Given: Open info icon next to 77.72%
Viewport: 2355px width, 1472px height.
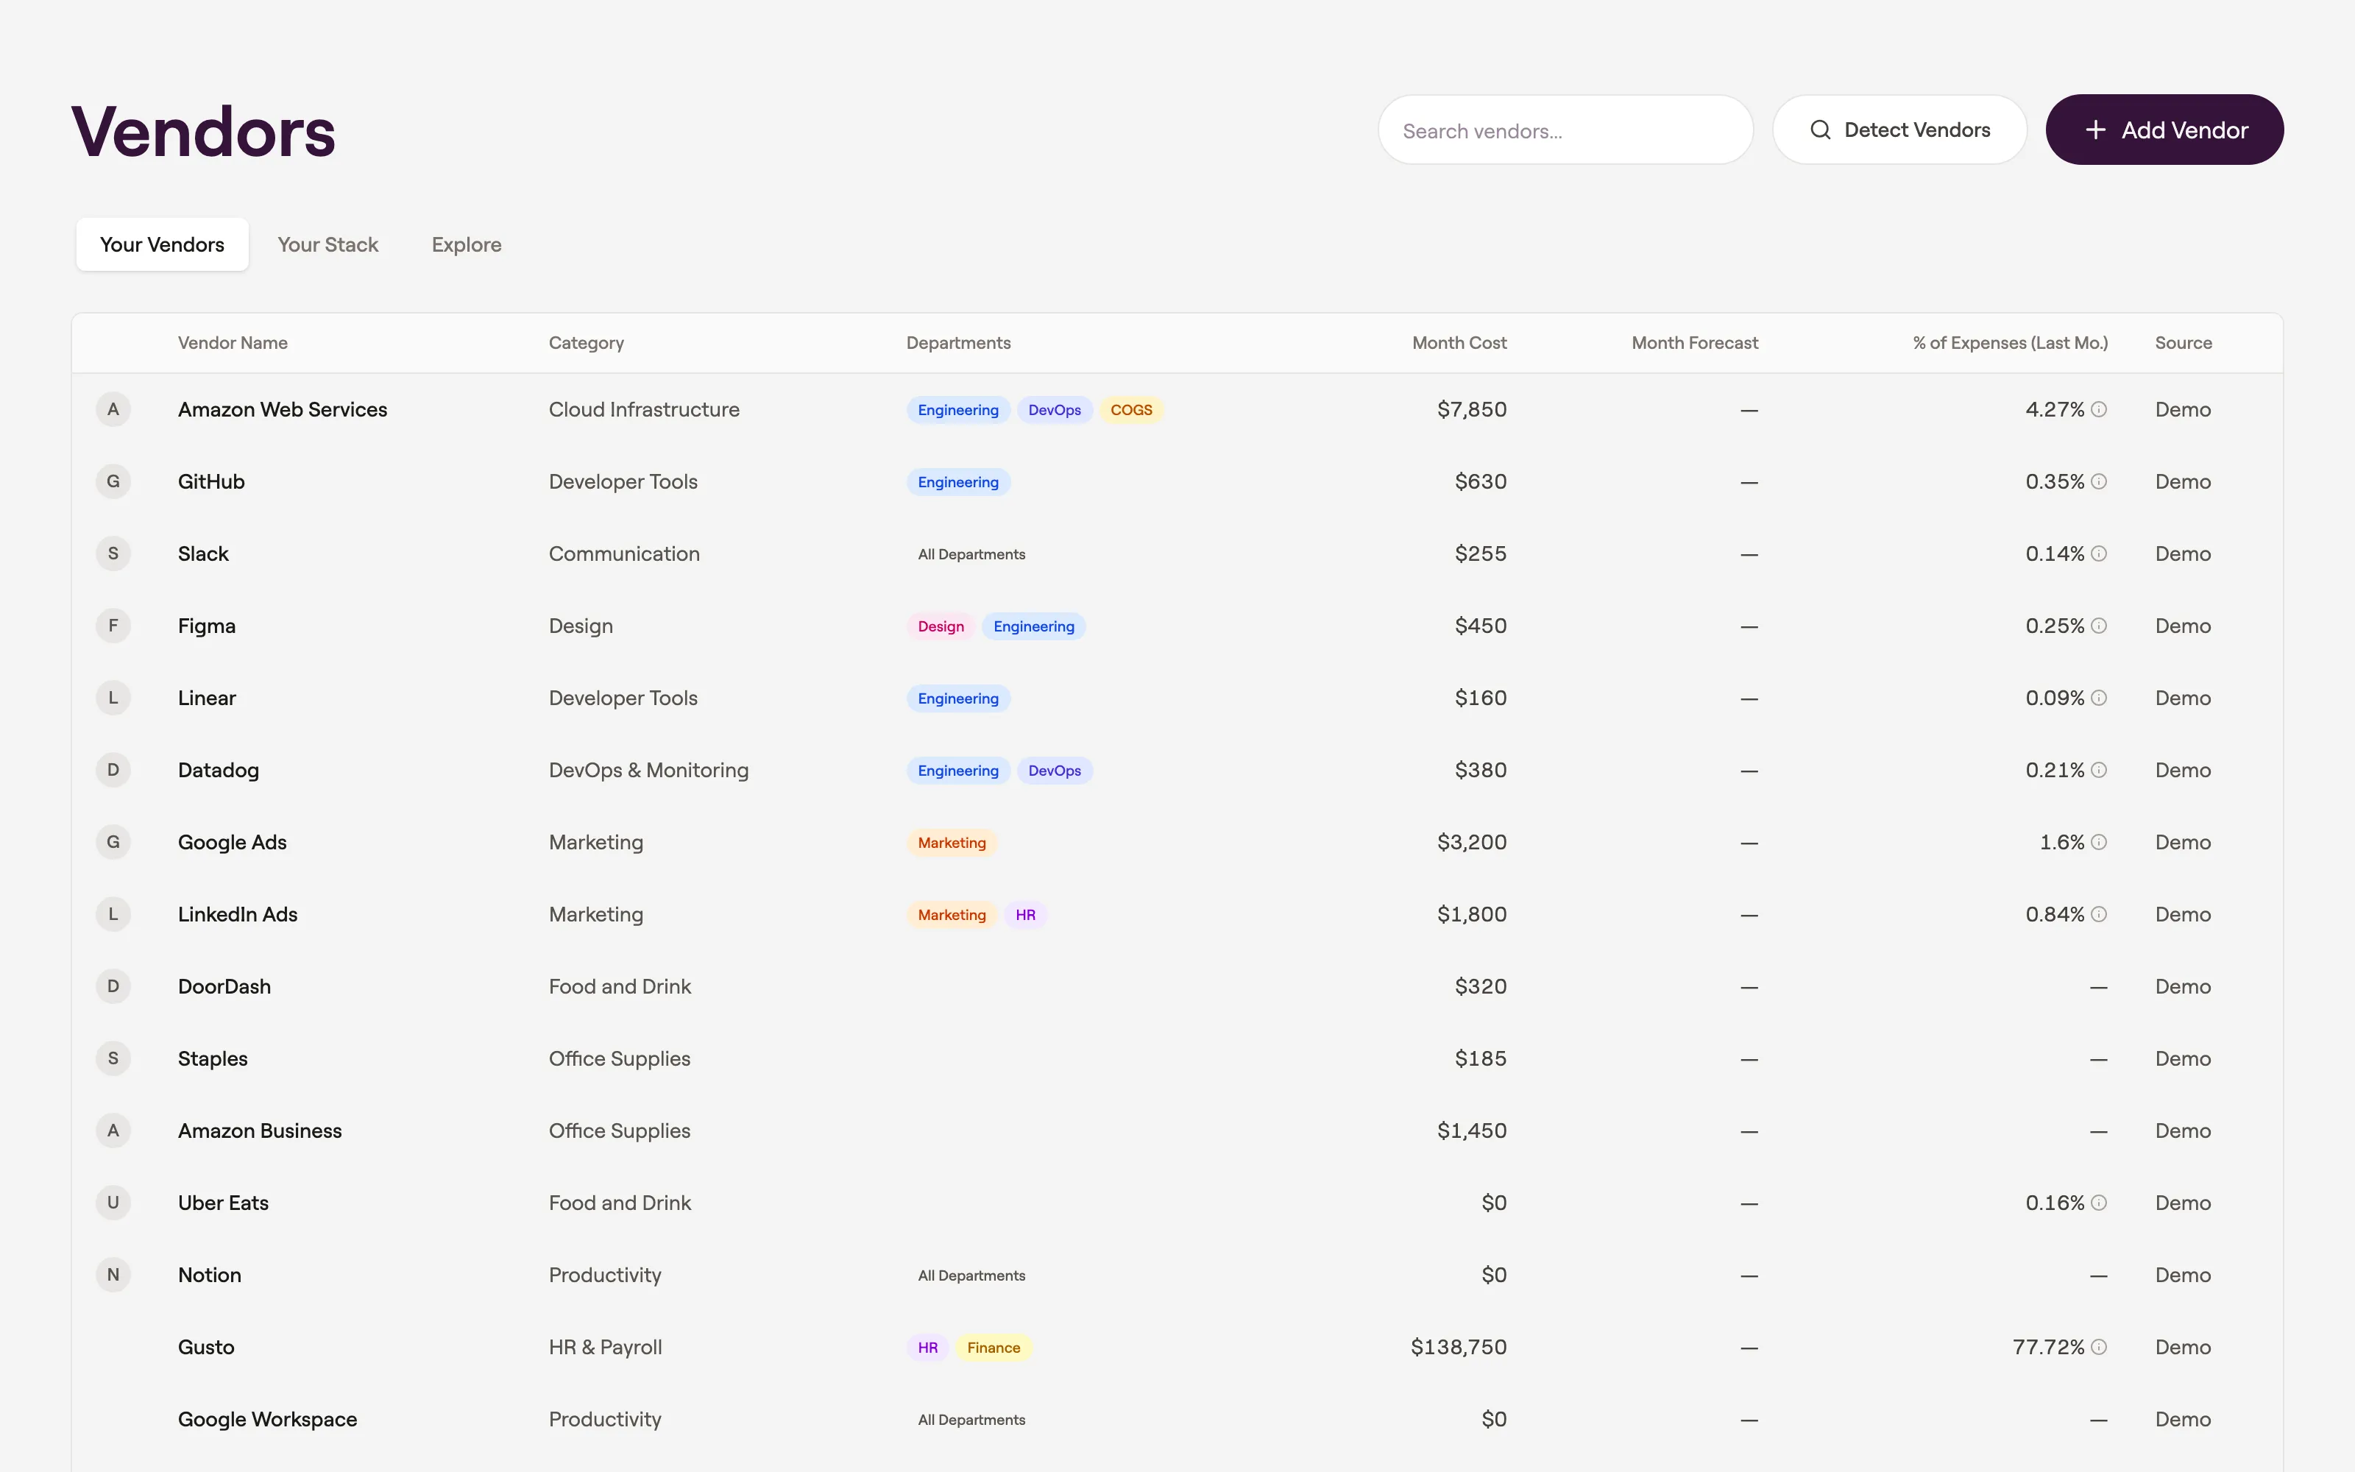Looking at the screenshot, I should coord(2099,1346).
